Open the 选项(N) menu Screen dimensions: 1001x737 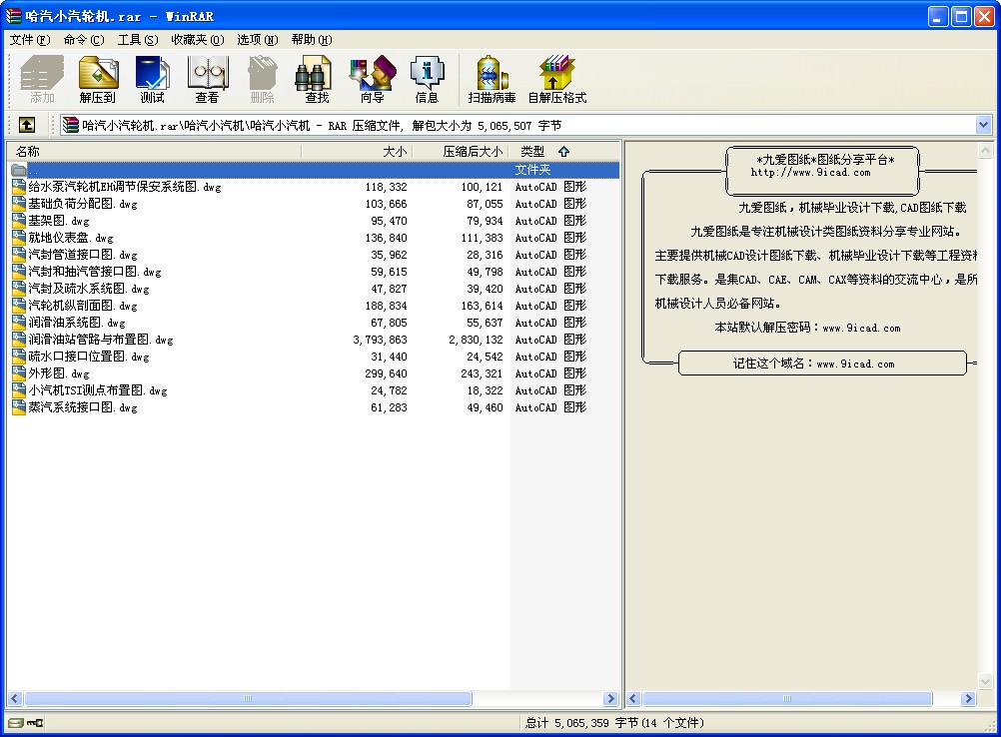[x=258, y=40]
